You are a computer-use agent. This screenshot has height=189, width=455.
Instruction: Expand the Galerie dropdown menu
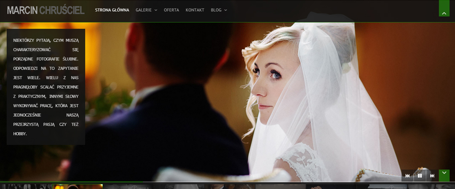146,10
